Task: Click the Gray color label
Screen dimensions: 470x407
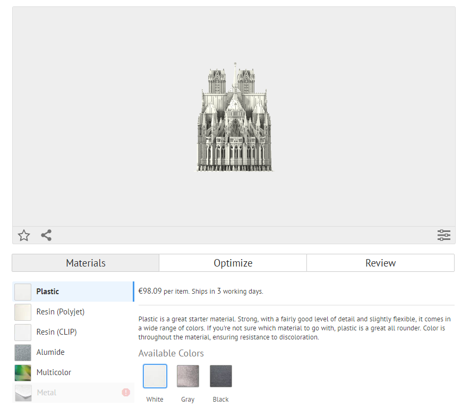Action: coord(187,400)
